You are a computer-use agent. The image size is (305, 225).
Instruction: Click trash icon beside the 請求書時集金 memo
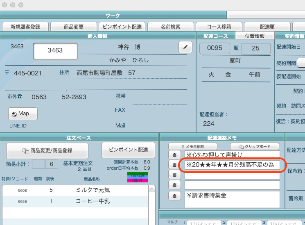click(174, 196)
